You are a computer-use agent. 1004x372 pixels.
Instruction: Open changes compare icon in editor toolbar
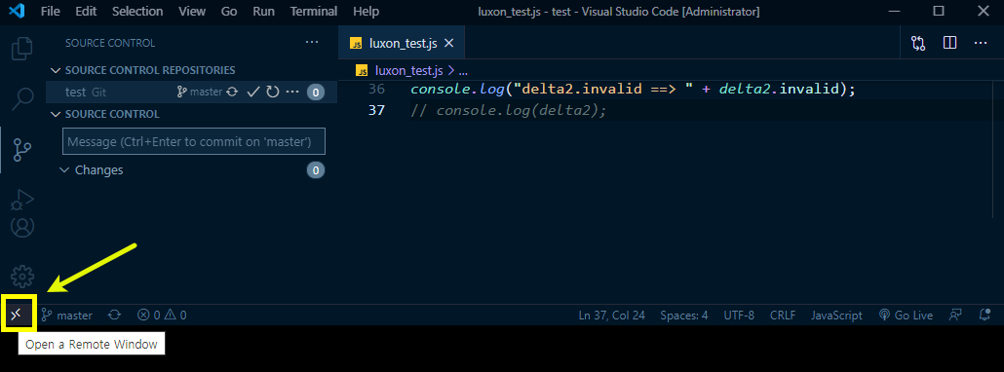pyautogui.click(x=918, y=43)
